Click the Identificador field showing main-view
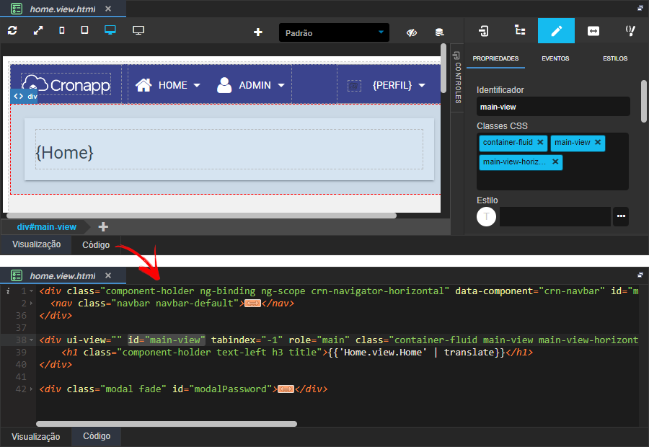The height and width of the screenshot is (447, 649). 553,107
